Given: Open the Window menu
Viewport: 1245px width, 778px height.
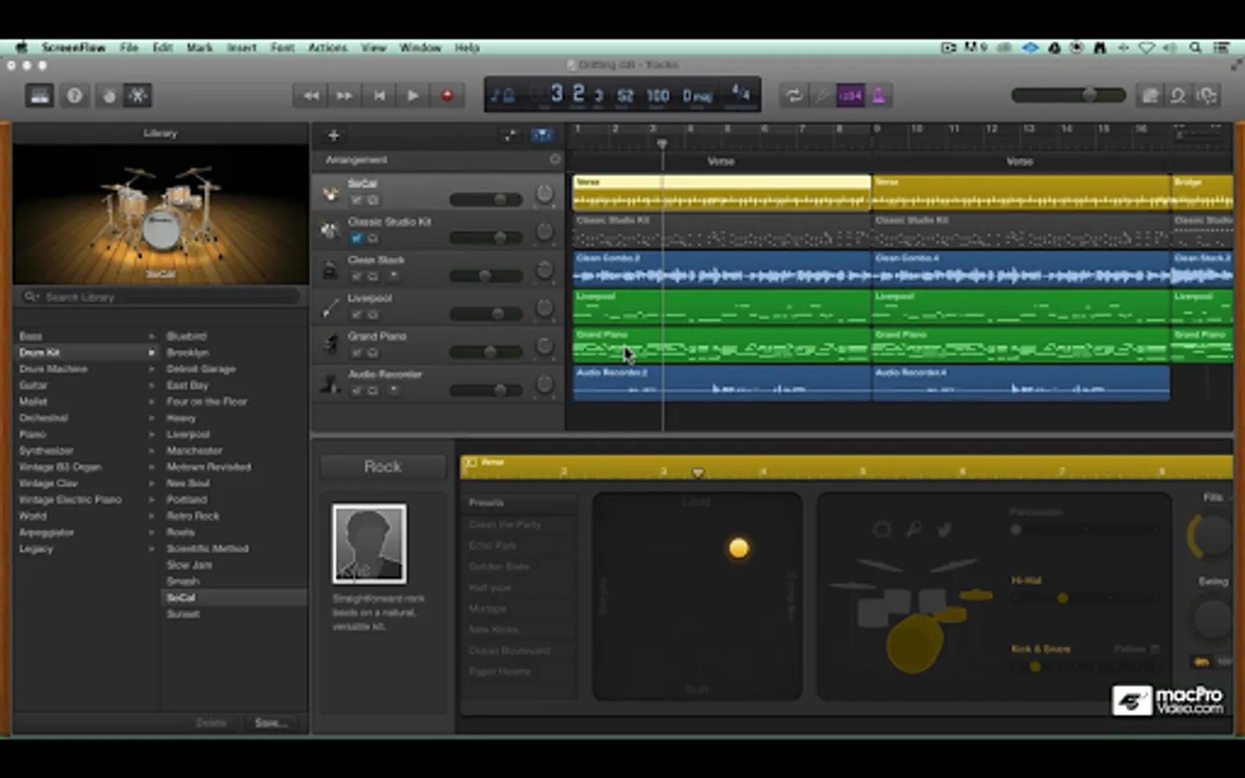Looking at the screenshot, I should [420, 48].
